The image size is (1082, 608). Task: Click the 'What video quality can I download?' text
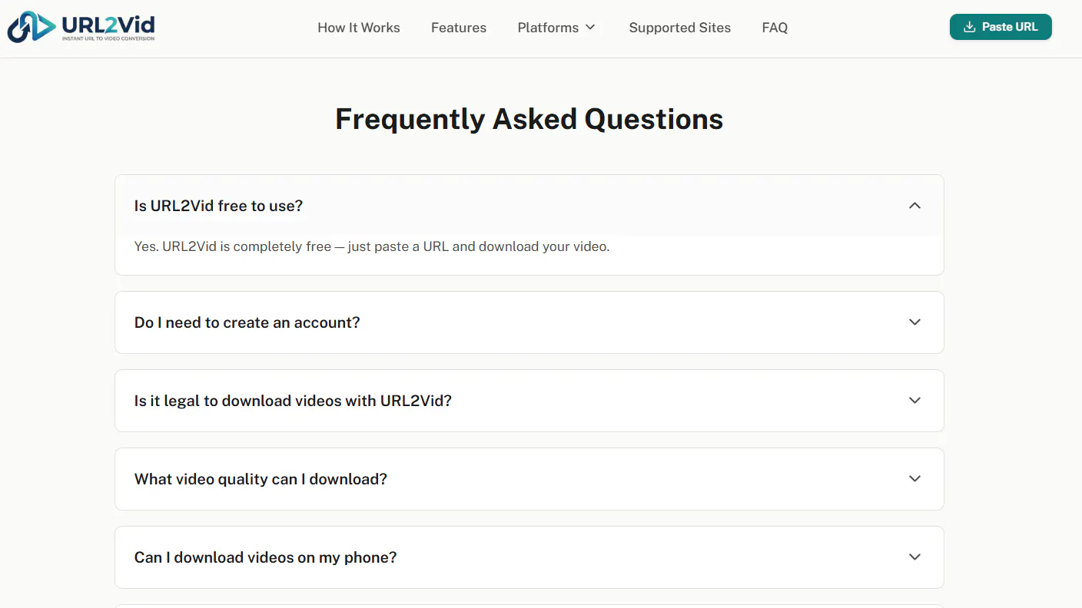pyautogui.click(x=261, y=479)
